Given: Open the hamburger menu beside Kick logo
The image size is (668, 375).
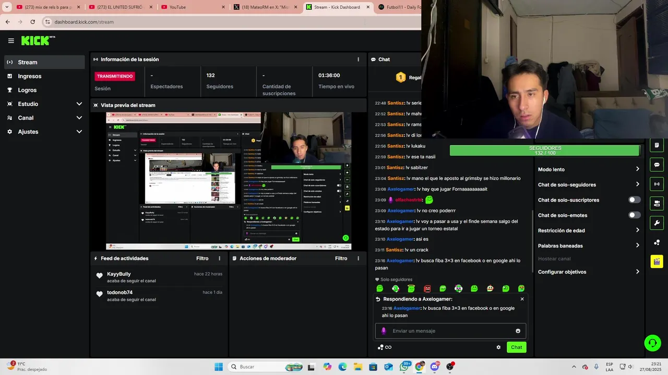Looking at the screenshot, I should pos(11,41).
